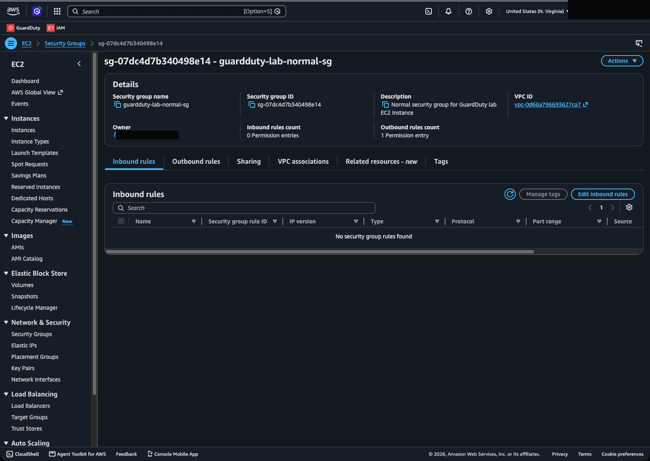
Task: Focus the top AWS search bar
Action: (177, 11)
